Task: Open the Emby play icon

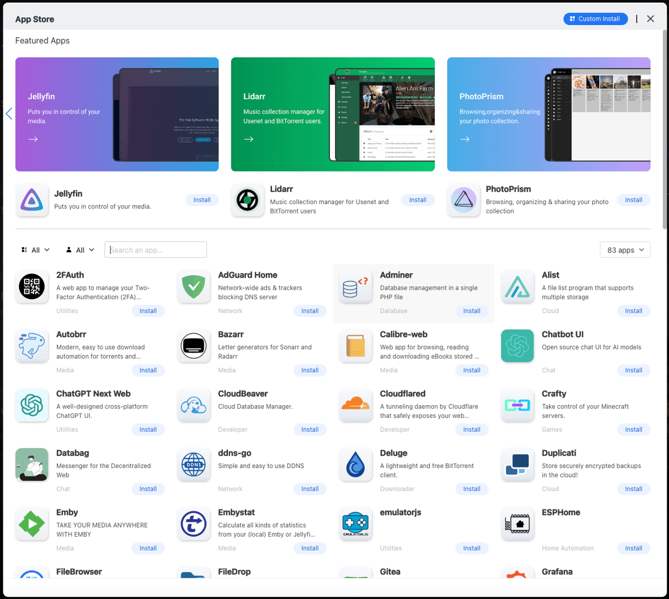Action: (x=32, y=524)
